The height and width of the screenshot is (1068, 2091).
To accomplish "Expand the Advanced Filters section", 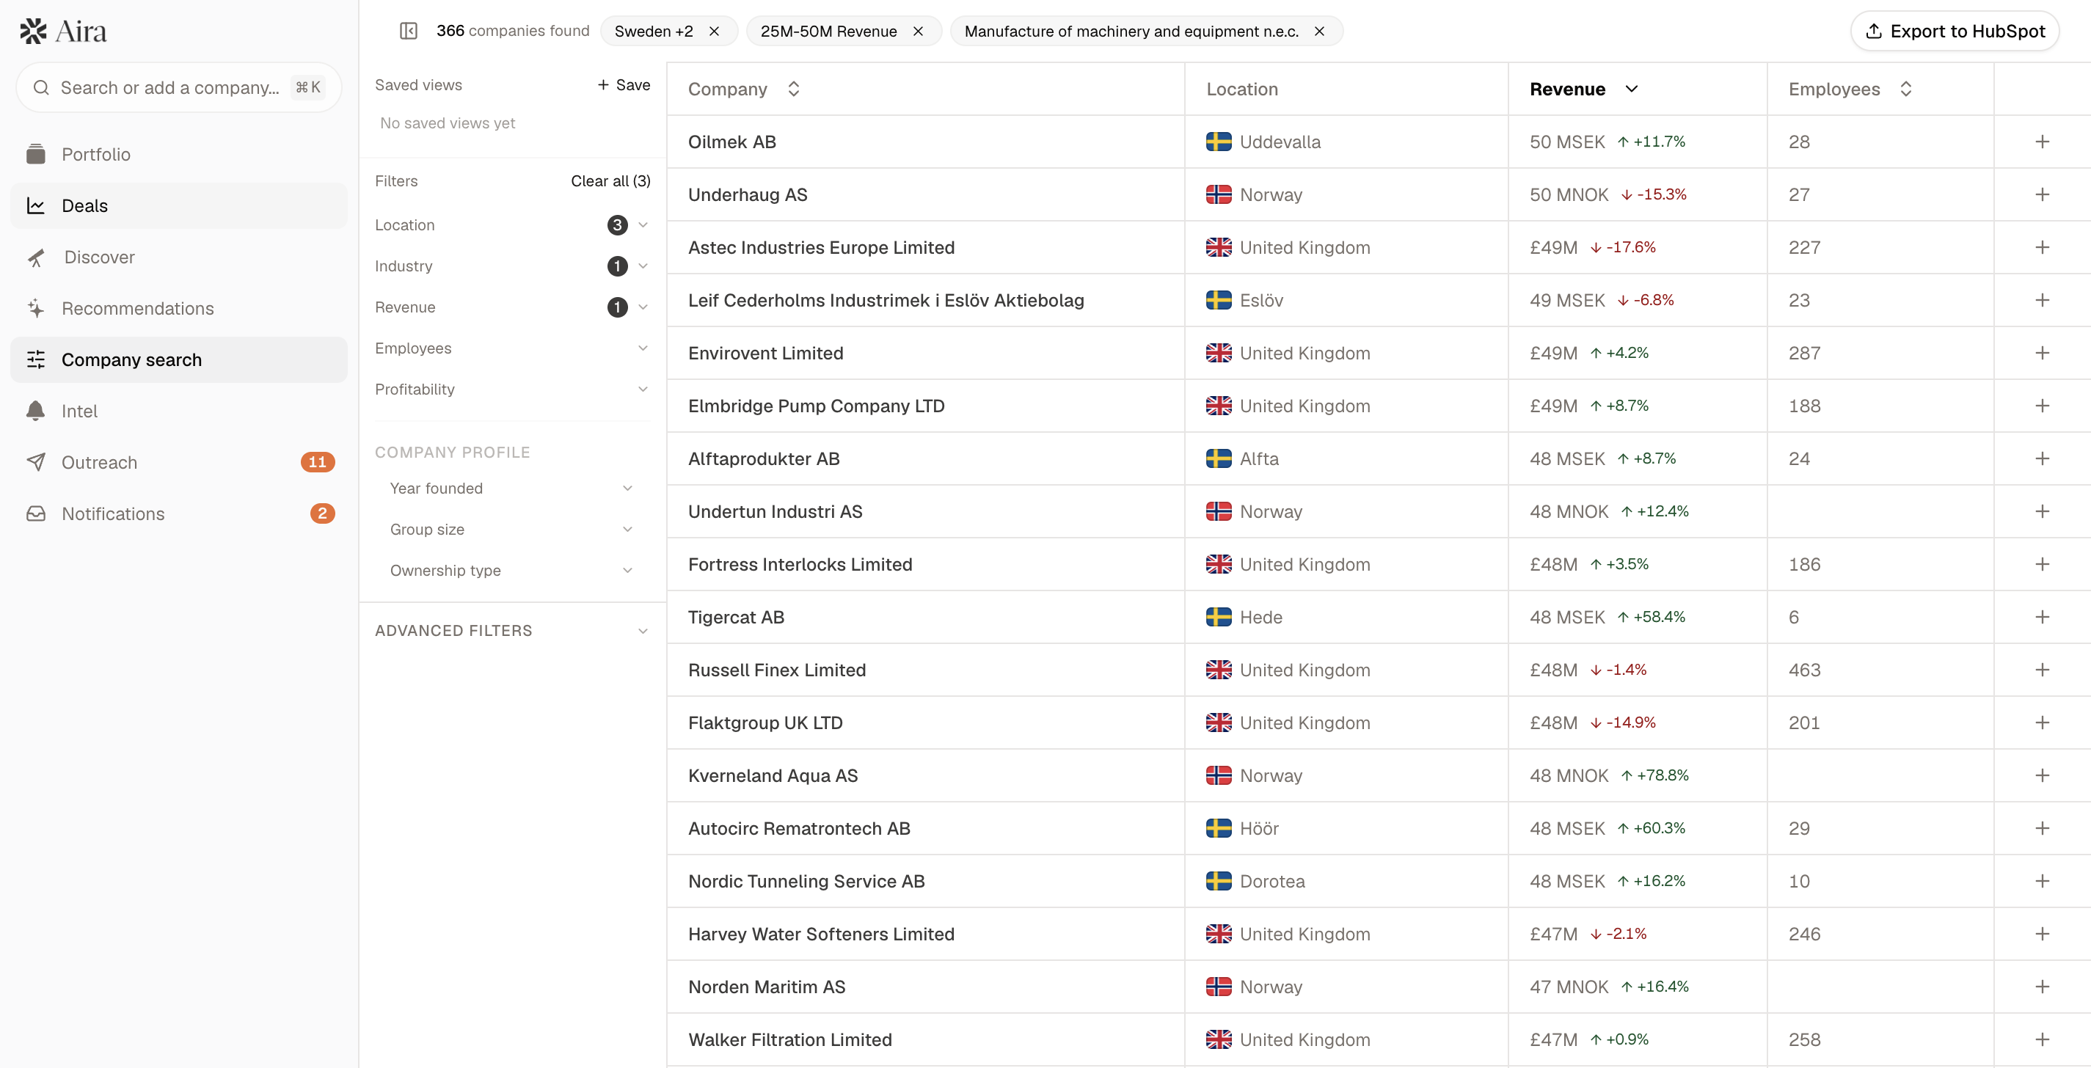I will 512,631.
